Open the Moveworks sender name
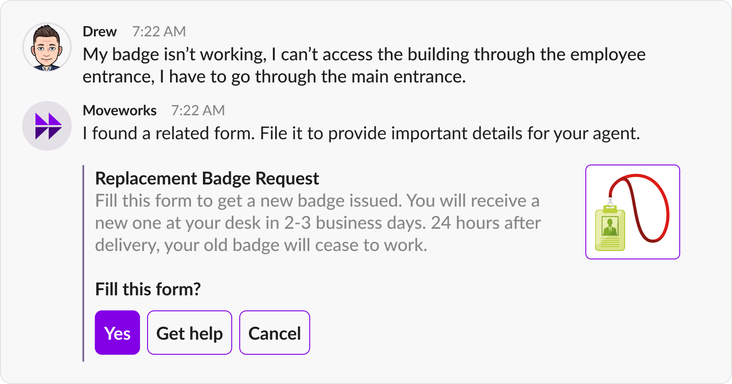The height and width of the screenshot is (384, 732). pyautogui.click(x=120, y=110)
